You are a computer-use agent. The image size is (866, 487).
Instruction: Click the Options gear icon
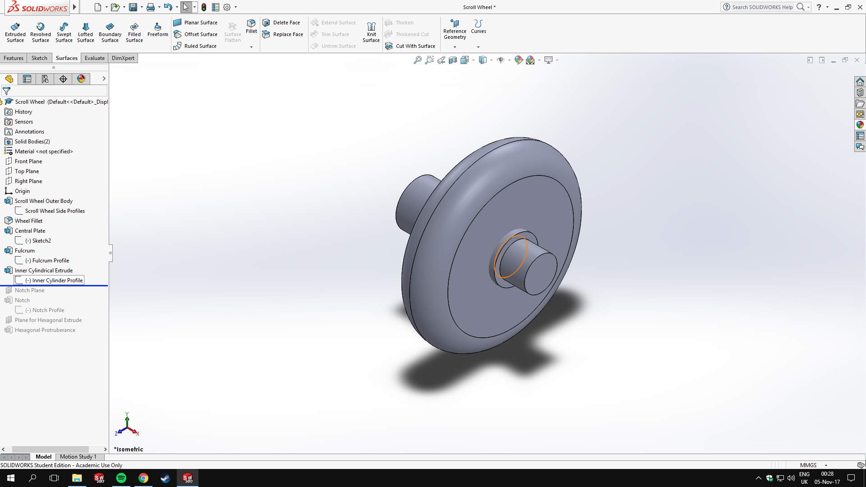coord(227,7)
